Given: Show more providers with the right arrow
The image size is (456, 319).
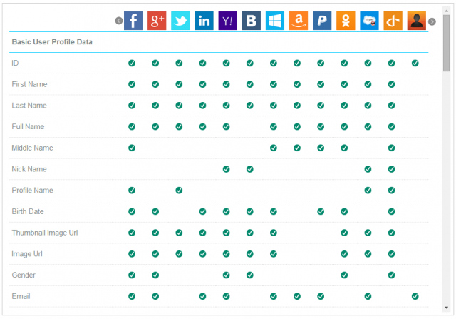Looking at the screenshot, I should coord(432,21).
